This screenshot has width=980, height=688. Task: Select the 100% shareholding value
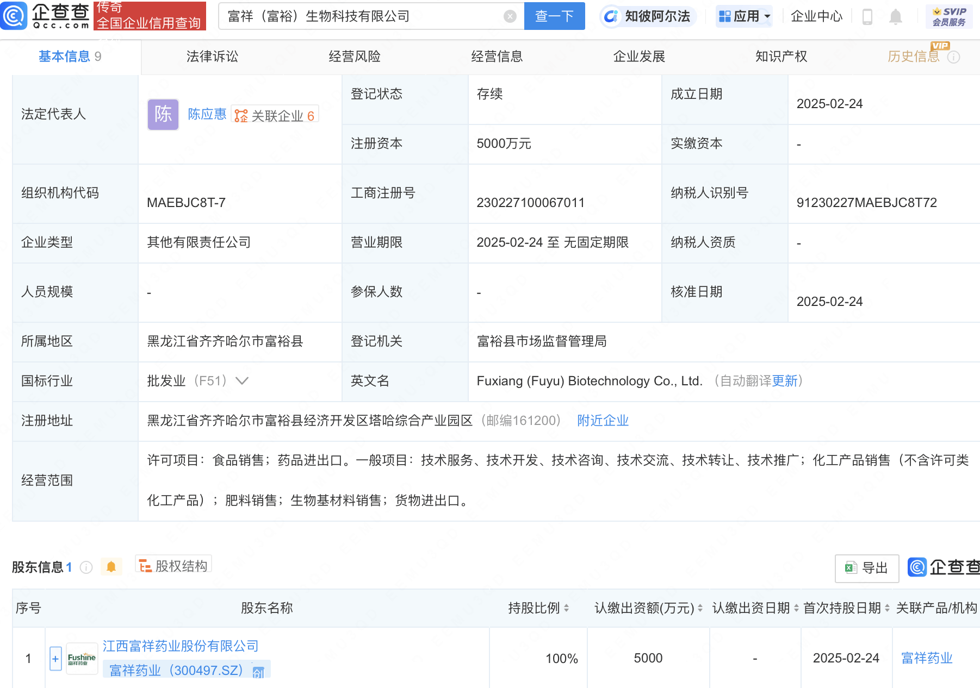pos(562,659)
